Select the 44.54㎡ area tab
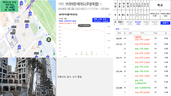 129,23
